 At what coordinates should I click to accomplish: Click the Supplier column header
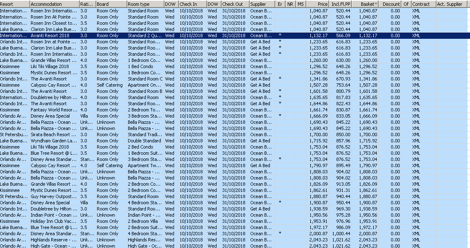point(262,4)
